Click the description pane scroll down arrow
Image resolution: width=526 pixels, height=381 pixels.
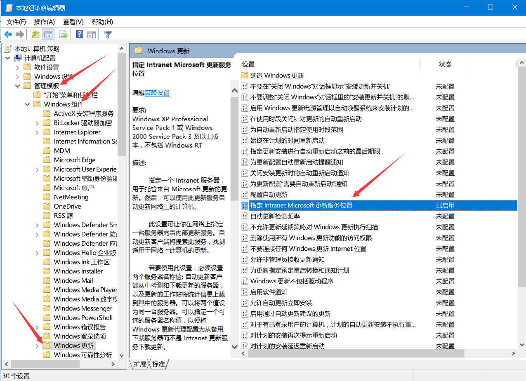click(x=235, y=346)
